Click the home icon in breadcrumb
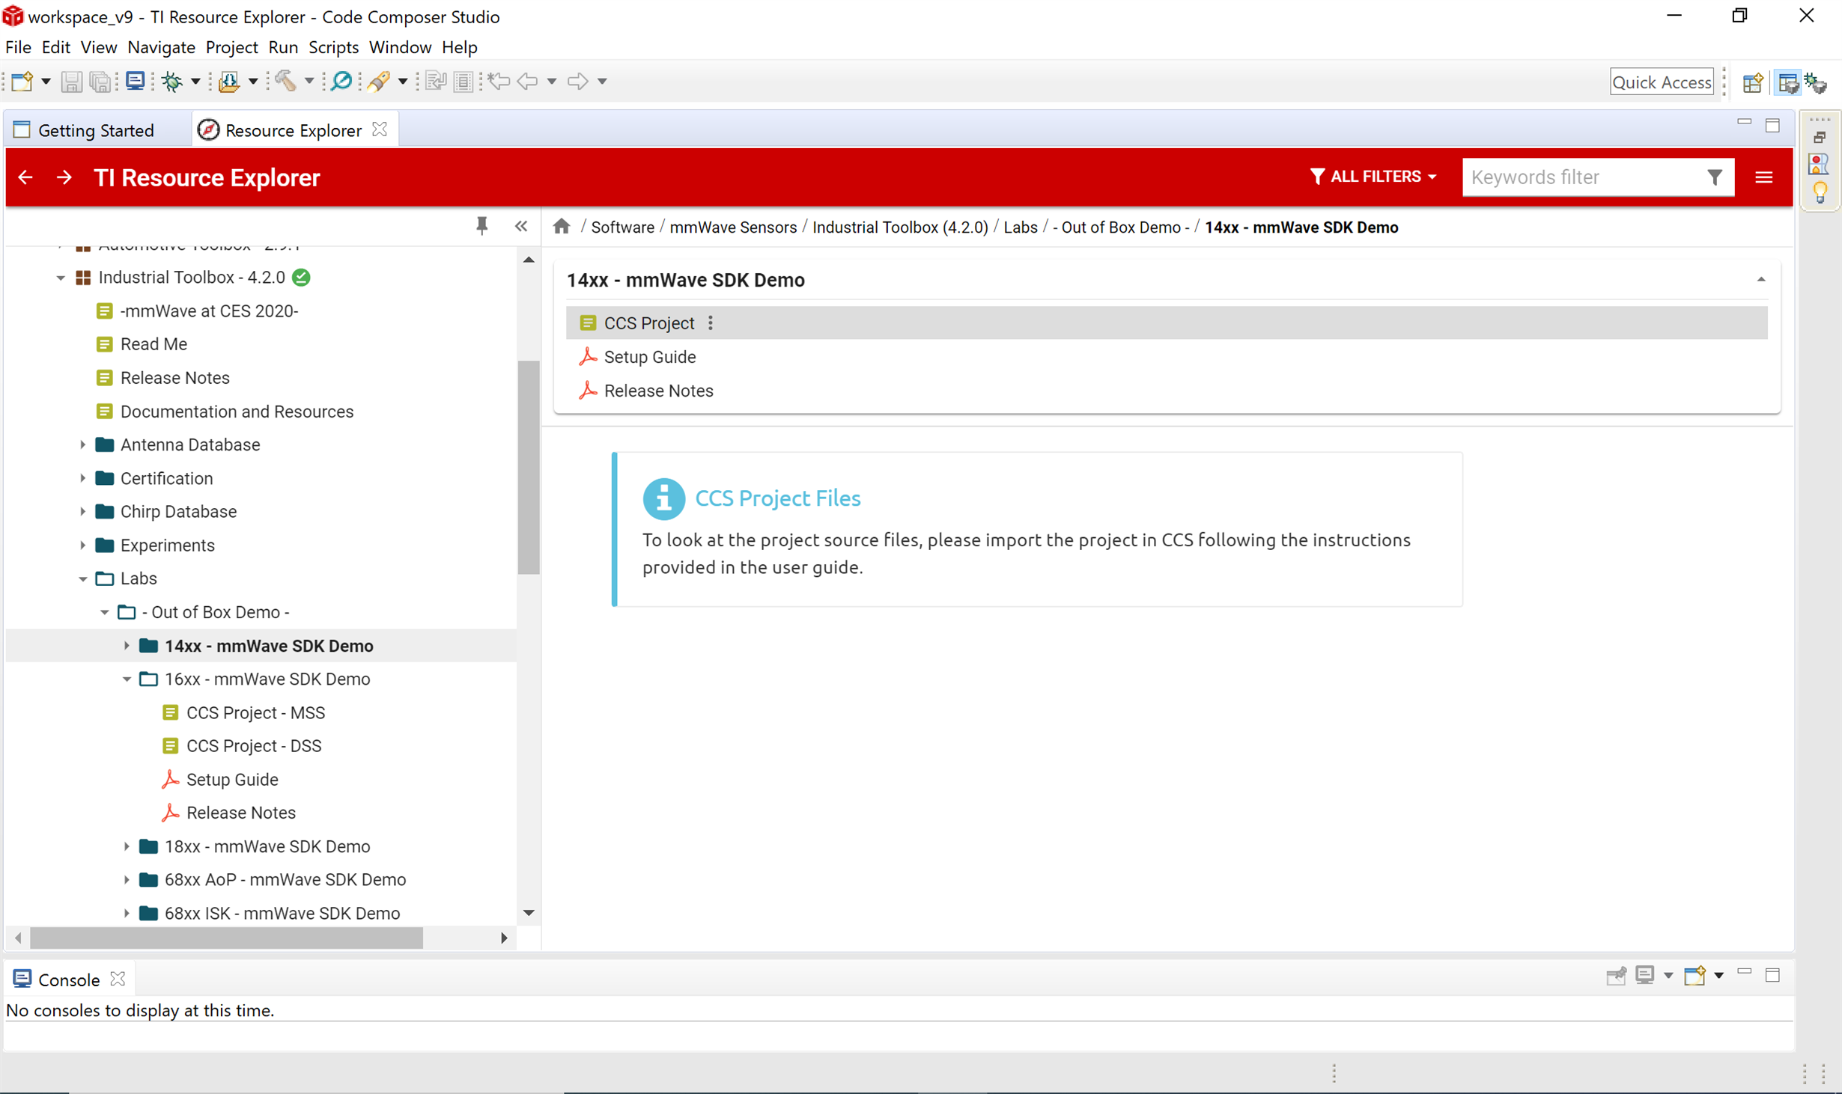The height and width of the screenshot is (1094, 1842). 562,227
